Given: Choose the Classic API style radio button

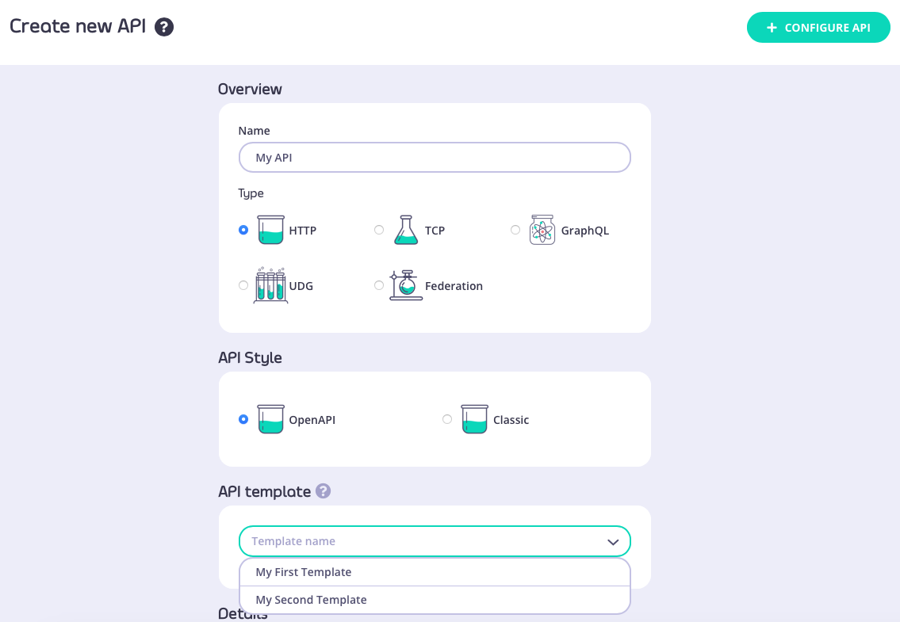Looking at the screenshot, I should click(447, 419).
